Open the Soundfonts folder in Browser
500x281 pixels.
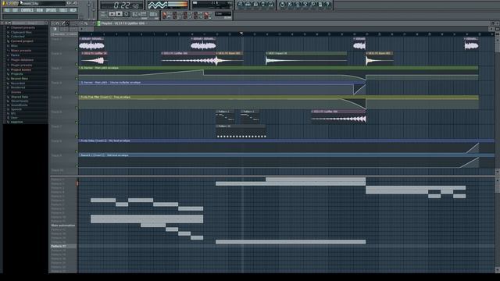point(19,105)
